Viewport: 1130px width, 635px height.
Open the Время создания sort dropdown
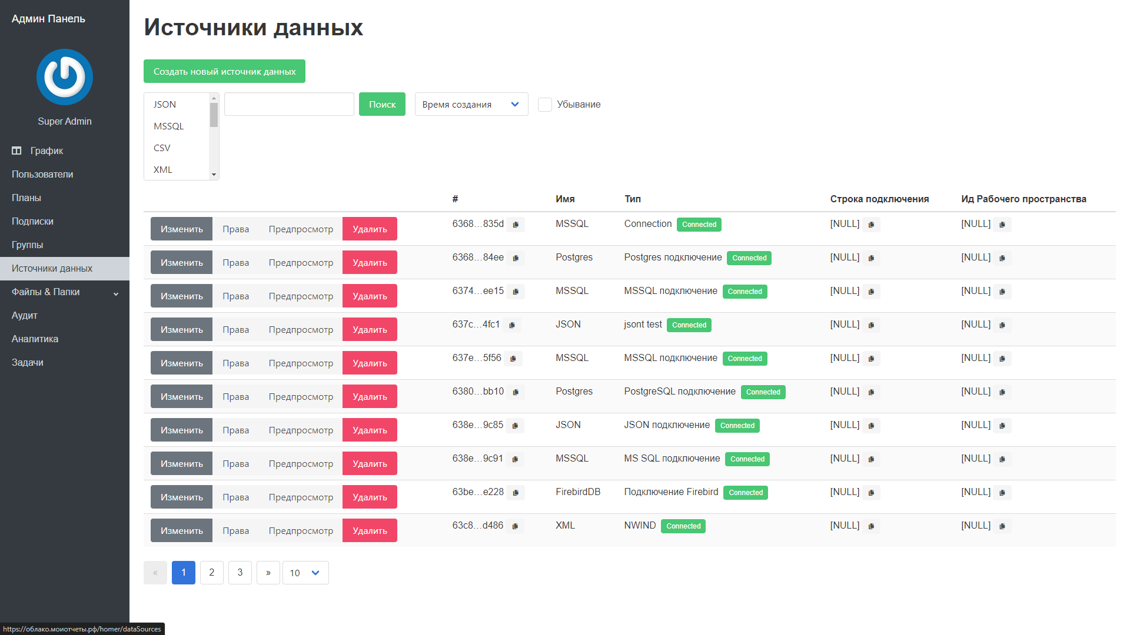point(471,105)
